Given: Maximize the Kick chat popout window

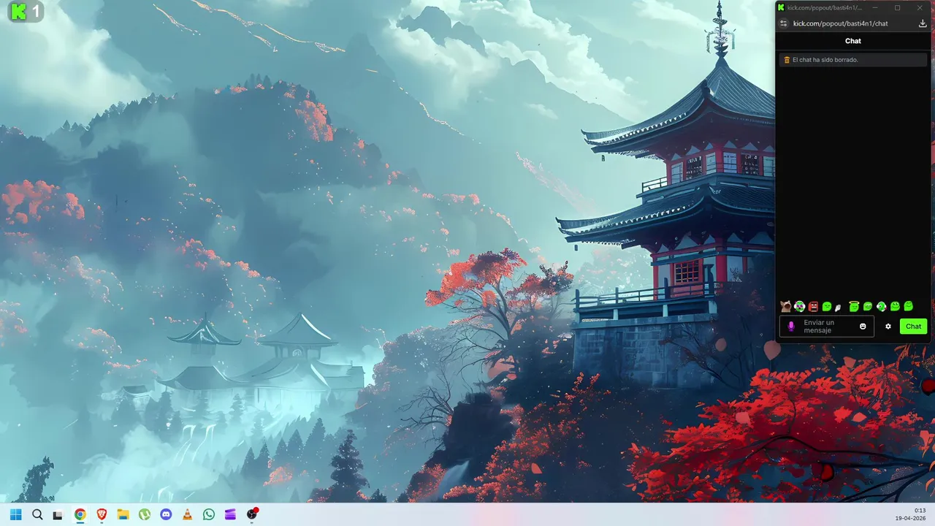Looking at the screenshot, I should coord(898,8).
